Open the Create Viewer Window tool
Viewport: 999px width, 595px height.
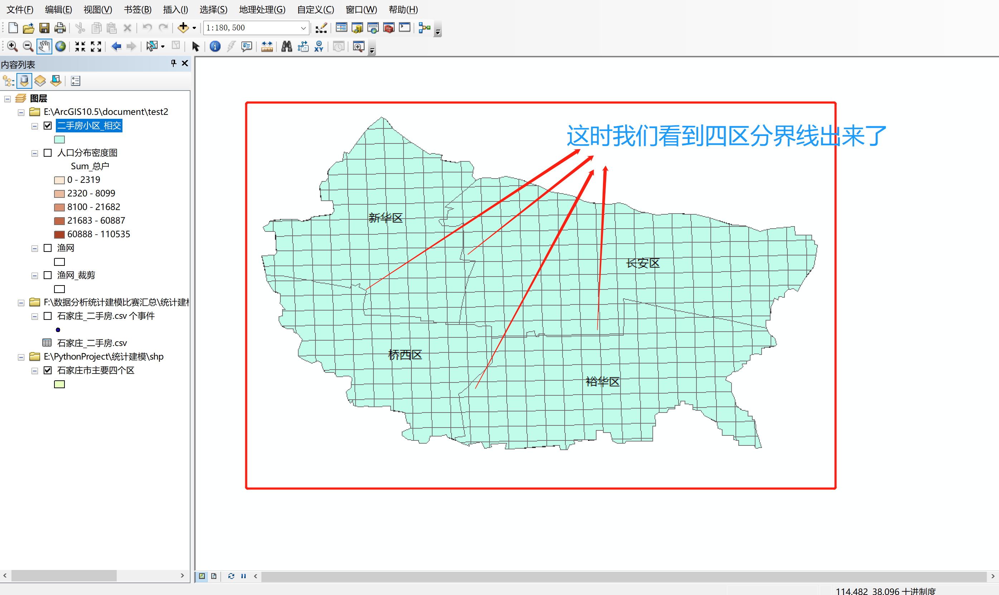[x=358, y=47]
